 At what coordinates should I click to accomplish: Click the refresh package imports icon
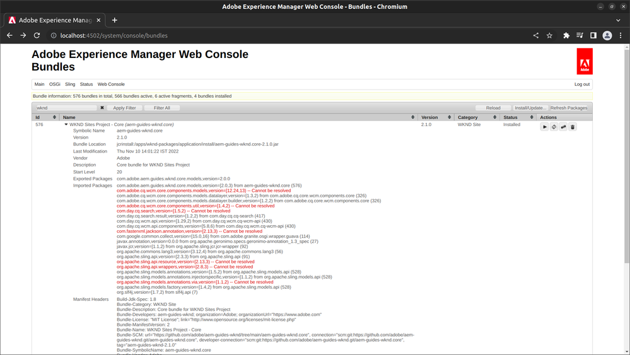[554, 127]
